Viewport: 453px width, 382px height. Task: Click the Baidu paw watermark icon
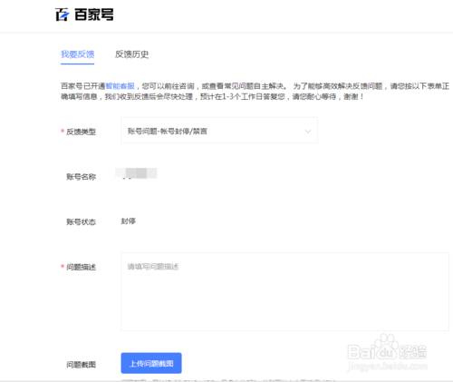click(x=386, y=347)
